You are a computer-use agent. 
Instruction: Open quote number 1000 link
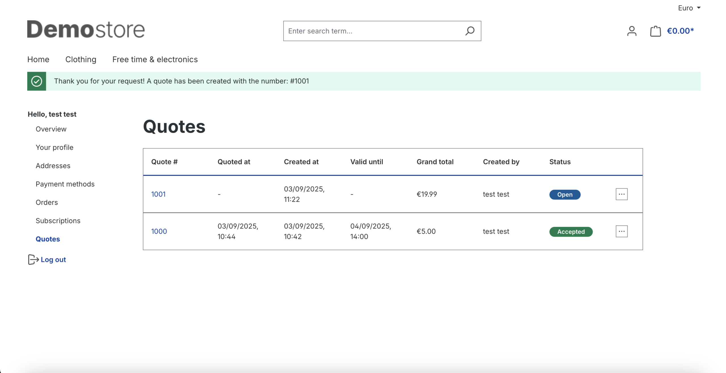pos(159,231)
